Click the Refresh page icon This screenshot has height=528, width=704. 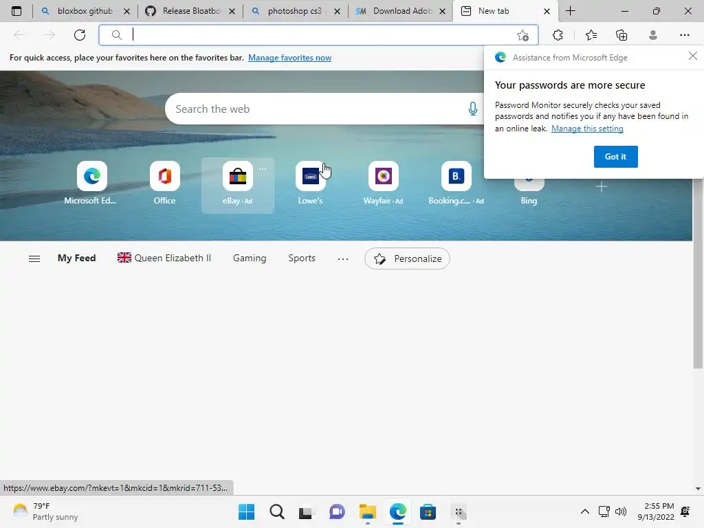pyautogui.click(x=80, y=35)
